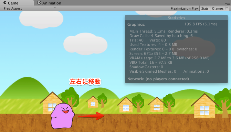This screenshot has height=132, width=231.
Task: Click the 'Screen: 671x355 - 2.7 MB' line
Action: 153,53
